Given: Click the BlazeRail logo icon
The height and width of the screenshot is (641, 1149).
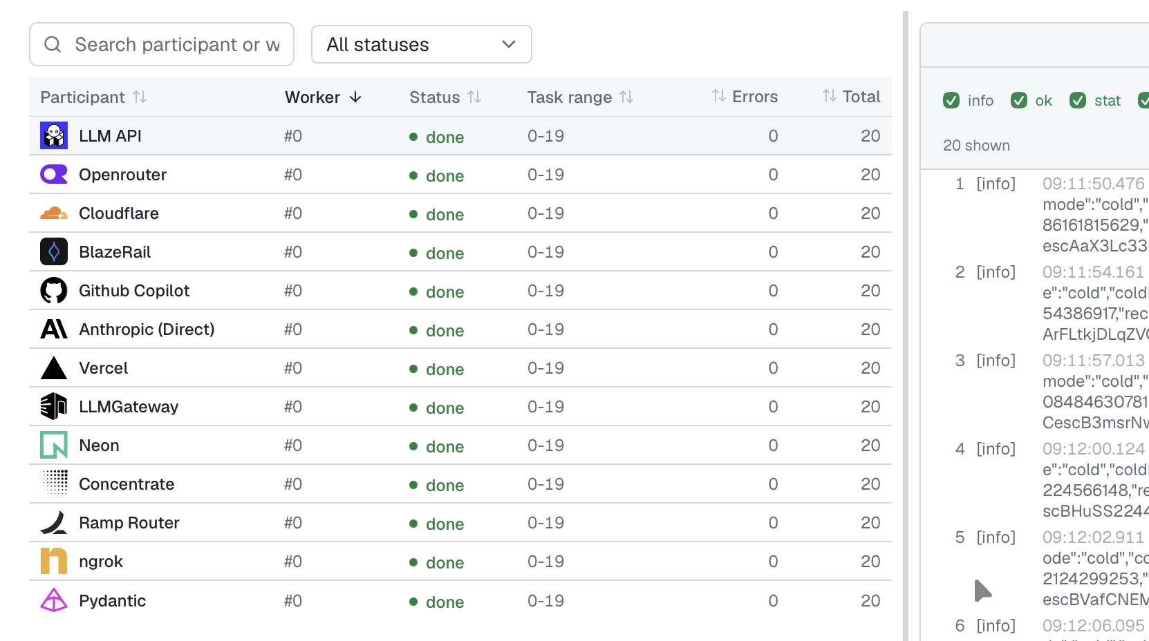Looking at the screenshot, I should click(54, 251).
